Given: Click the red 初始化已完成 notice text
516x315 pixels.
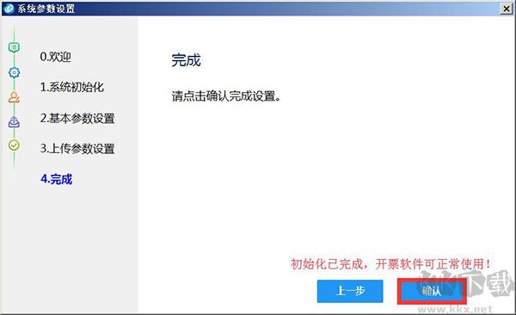Looking at the screenshot, I should click(x=390, y=264).
